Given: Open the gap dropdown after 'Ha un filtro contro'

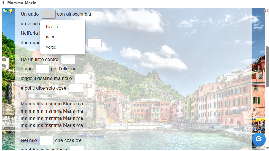Looking at the screenshot, I should pos(68,59).
